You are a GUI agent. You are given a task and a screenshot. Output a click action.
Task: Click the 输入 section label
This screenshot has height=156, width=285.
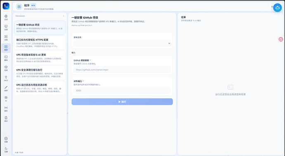click(74, 53)
